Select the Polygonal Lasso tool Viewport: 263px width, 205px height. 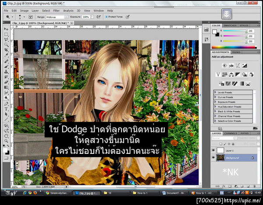(x=6, y=40)
